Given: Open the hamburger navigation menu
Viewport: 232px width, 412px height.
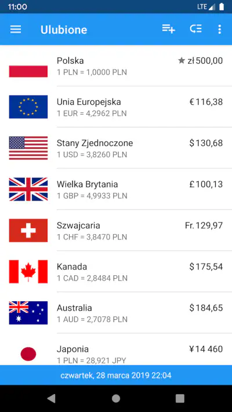Looking at the screenshot, I should coord(16,30).
